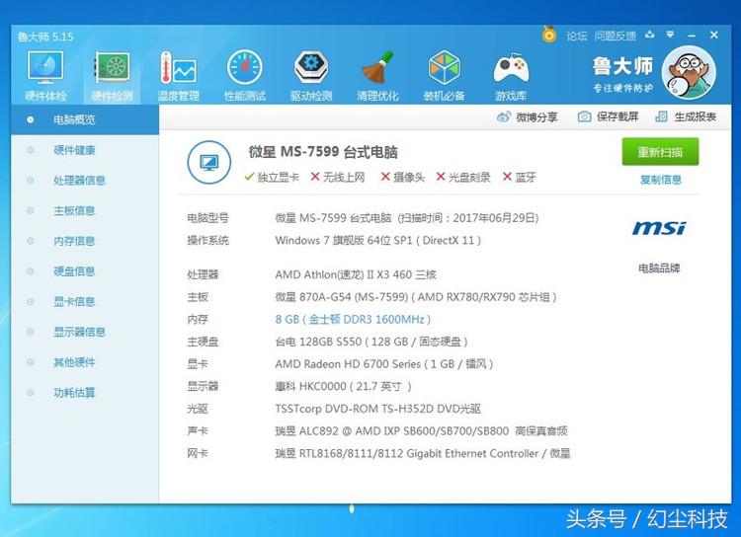Click 瑞昱 ALC892 sound card value

tap(421, 431)
